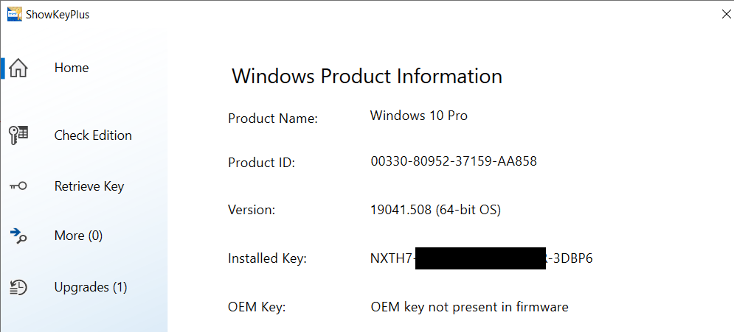Click the More arrow-magnifier icon

(x=18, y=236)
